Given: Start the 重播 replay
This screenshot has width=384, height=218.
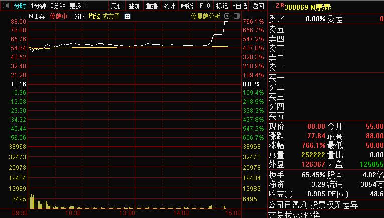Looking at the screenshot, I should [152, 6].
